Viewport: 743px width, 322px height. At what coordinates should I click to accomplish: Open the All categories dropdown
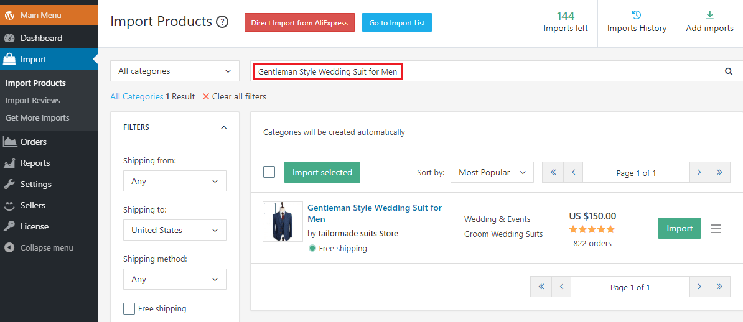174,71
